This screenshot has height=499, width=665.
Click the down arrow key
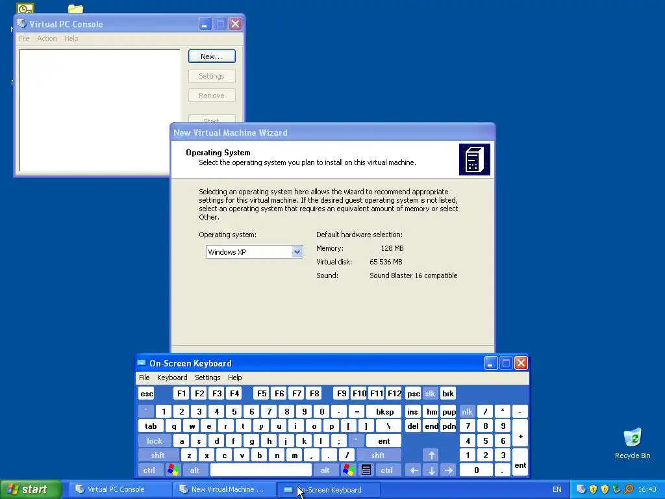431,470
